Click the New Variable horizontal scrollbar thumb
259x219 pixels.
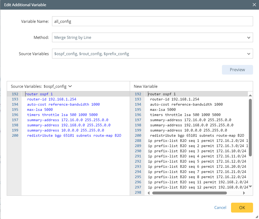(189, 193)
